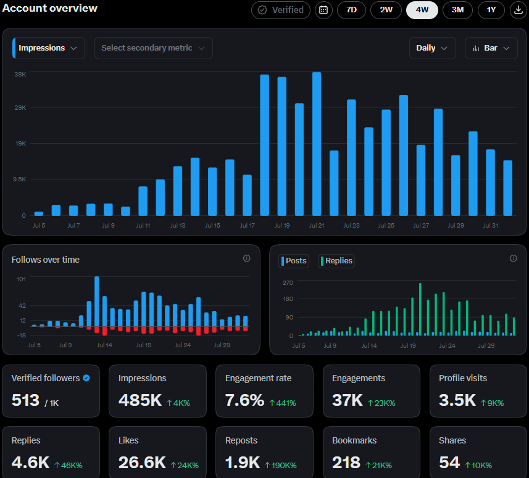Open info icon on Follows over time
The height and width of the screenshot is (478, 529).
[247, 258]
